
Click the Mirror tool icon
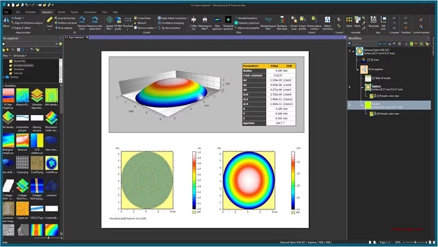(x=6, y=21)
